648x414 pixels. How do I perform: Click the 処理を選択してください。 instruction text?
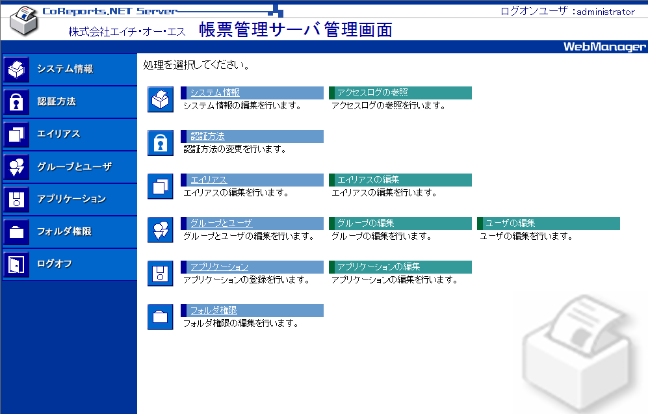(x=197, y=65)
